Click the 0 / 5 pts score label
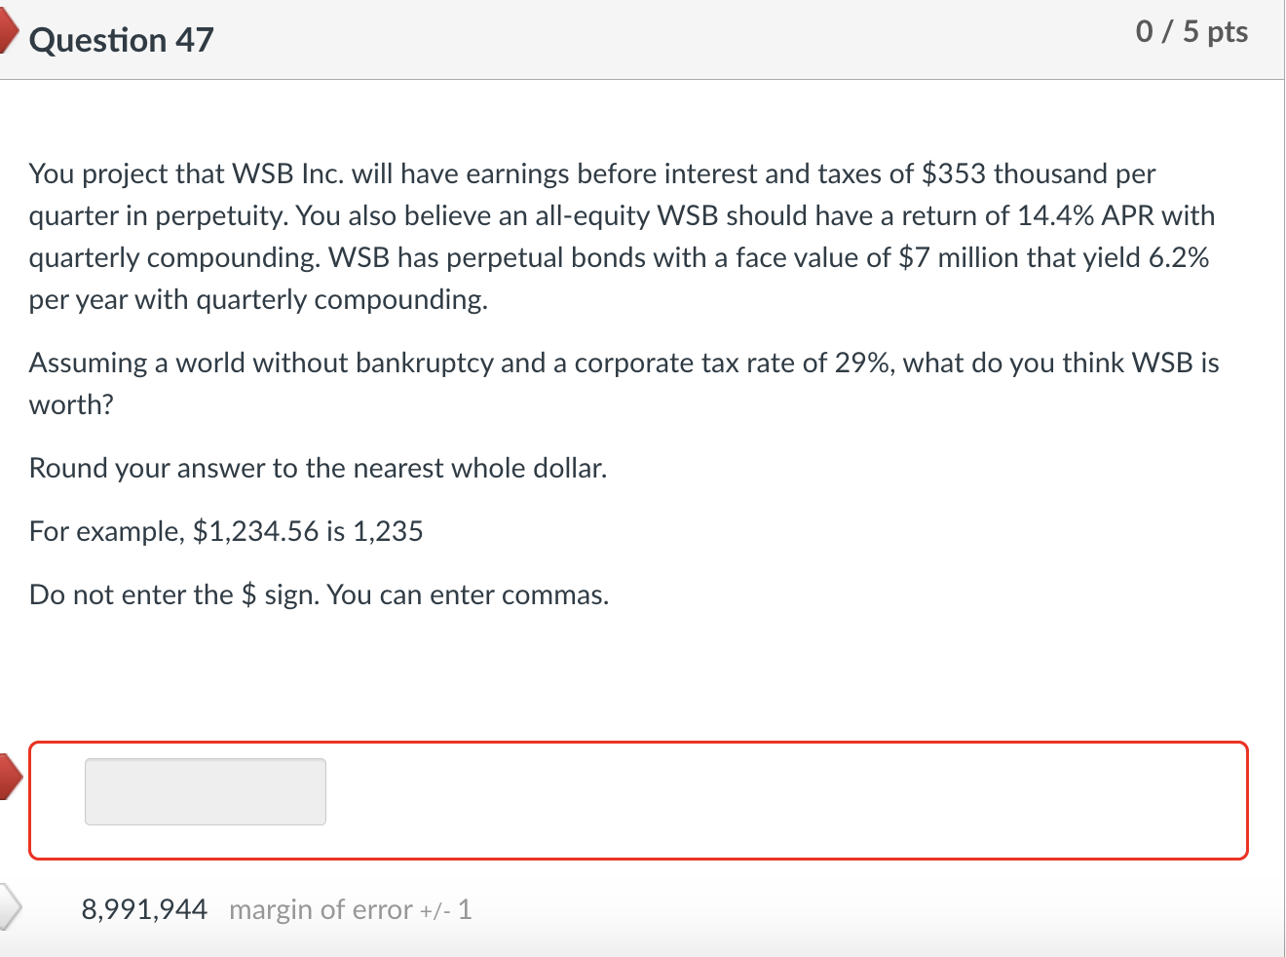 [x=1191, y=30]
